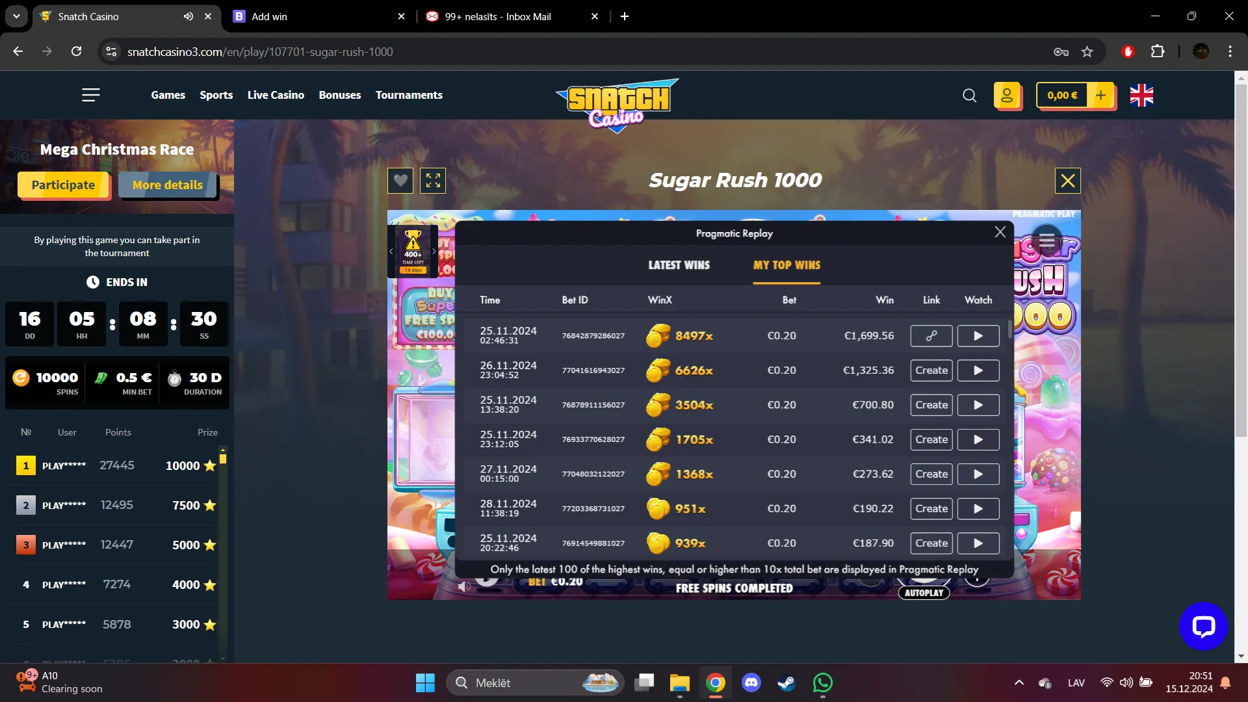Image resolution: width=1248 pixels, height=702 pixels.
Task: Go to Live Casino
Action: 276,95
